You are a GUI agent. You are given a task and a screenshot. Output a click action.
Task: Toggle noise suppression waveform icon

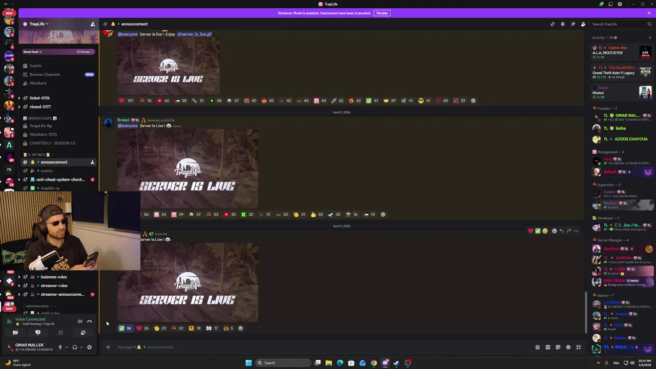tap(80, 321)
